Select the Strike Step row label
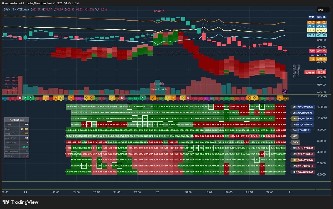Image resolution: width=333 pixels, height=209 pixels. (x=11, y=142)
